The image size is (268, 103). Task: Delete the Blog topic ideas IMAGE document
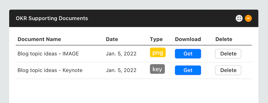coord(228,54)
